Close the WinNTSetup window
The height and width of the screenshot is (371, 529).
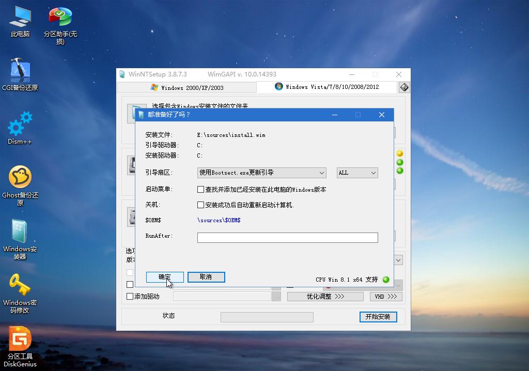[399, 74]
